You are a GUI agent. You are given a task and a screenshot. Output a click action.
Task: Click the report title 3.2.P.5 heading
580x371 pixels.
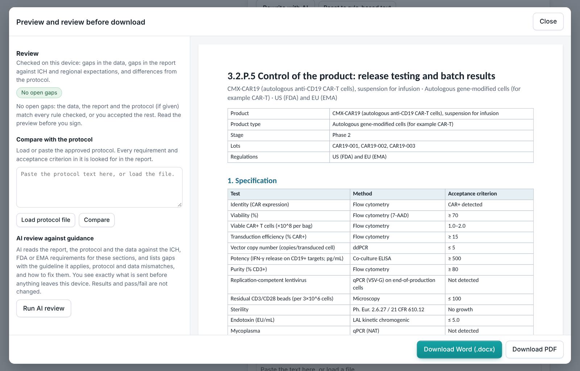[361, 76]
